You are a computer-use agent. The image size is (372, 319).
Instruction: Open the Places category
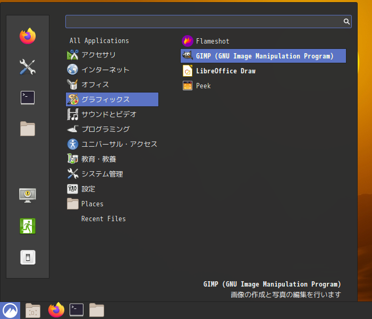[x=112, y=204]
